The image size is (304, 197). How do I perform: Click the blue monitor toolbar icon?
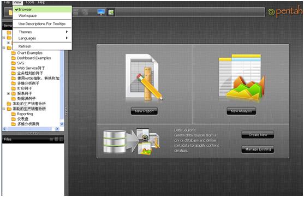101,12
